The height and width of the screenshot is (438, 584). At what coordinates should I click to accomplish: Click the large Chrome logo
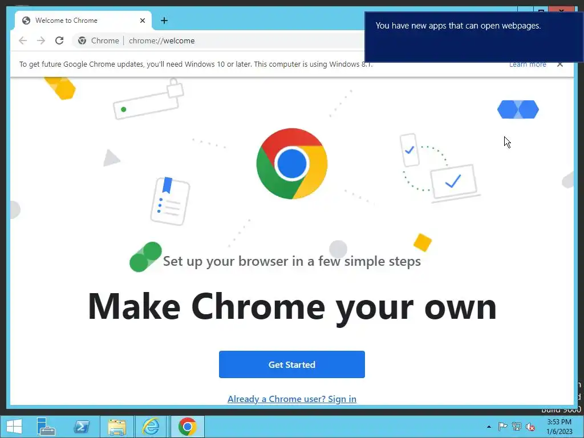tap(291, 164)
